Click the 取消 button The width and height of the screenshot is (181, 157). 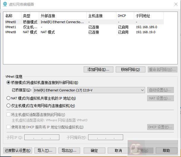[118, 150]
